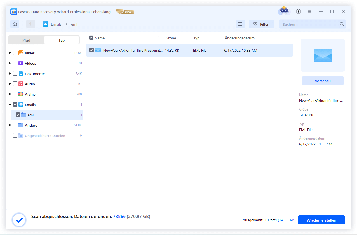357x235 pixels.
Task: Click the sort arrow in Name column
Action: tap(159, 38)
